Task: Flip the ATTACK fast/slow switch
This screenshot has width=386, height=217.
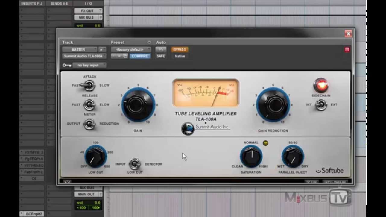Action: click(89, 85)
